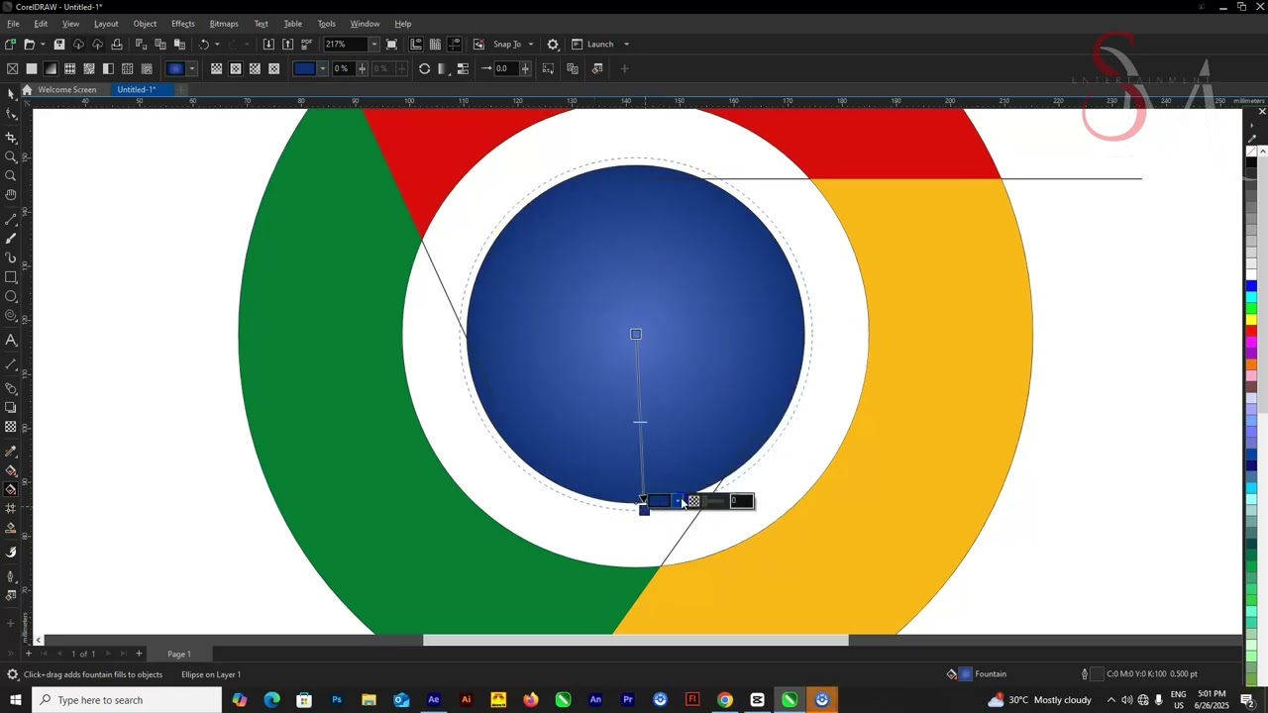Screen dimensions: 1268x713
Task: Select No fill option
Action: tap(12, 68)
